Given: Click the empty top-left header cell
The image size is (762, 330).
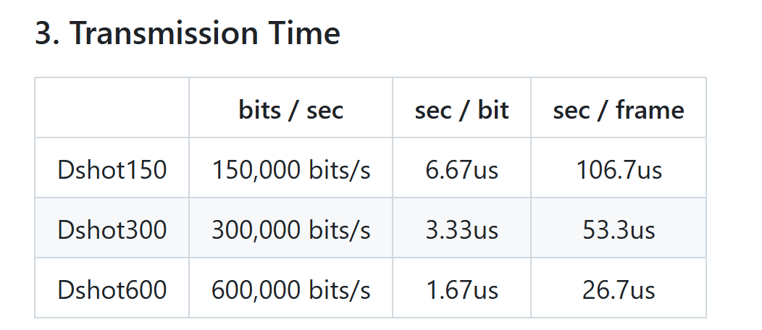Looking at the screenshot, I should [112, 108].
